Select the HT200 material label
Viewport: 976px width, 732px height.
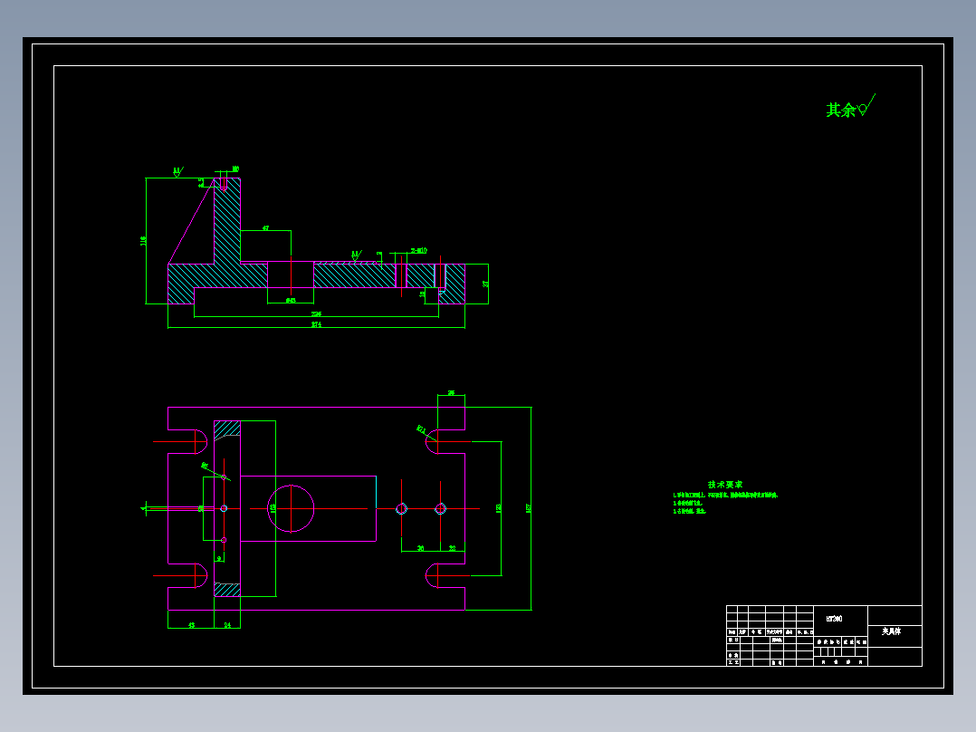pyautogui.click(x=834, y=619)
